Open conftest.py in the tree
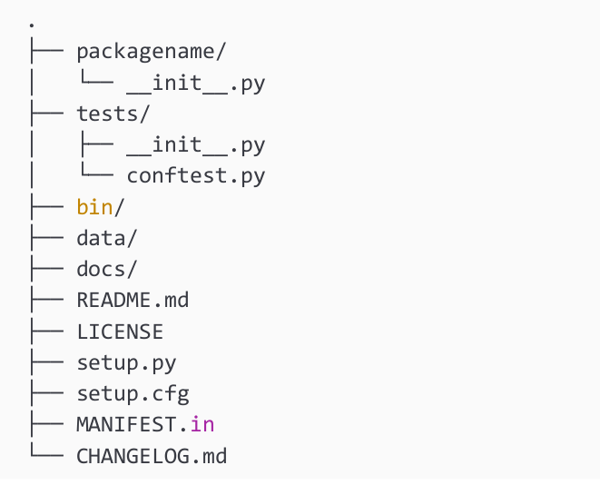Viewport: 600px width, 485px height. 195,176
